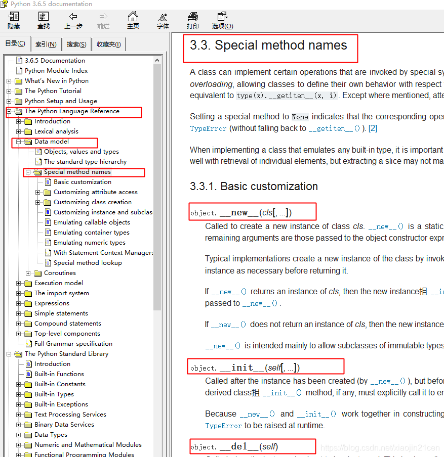Open TypeError link 'to be raised at runtime'
This screenshot has height=457, width=444.
coord(223,426)
